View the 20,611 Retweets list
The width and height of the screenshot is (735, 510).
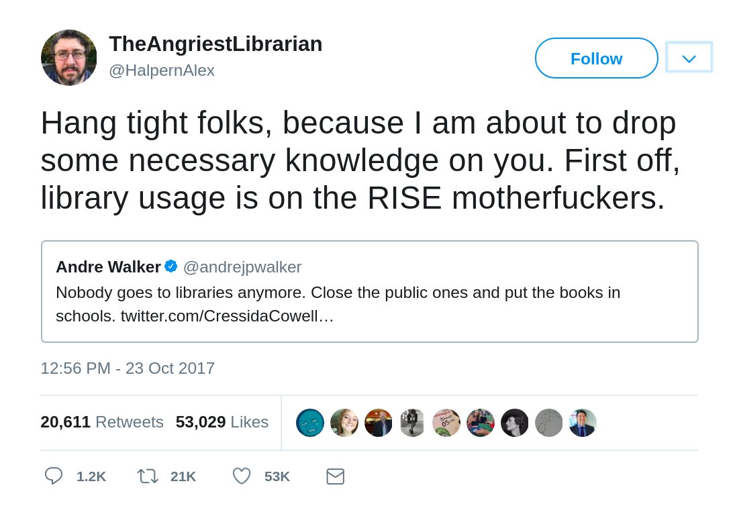102,422
